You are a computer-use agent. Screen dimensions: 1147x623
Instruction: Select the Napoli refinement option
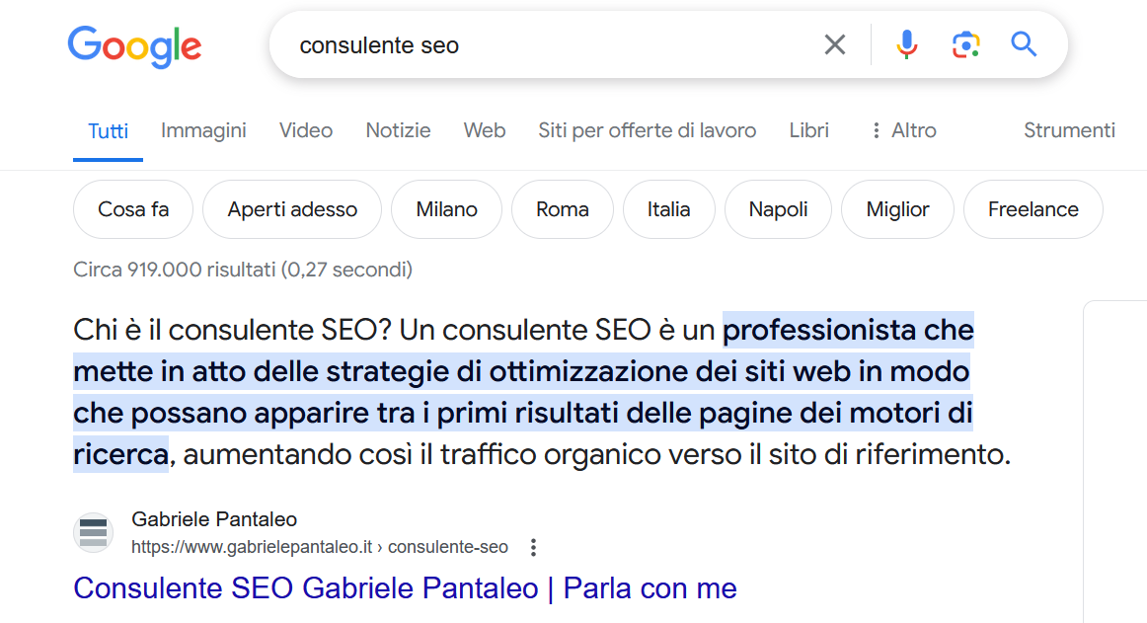[778, 208]
